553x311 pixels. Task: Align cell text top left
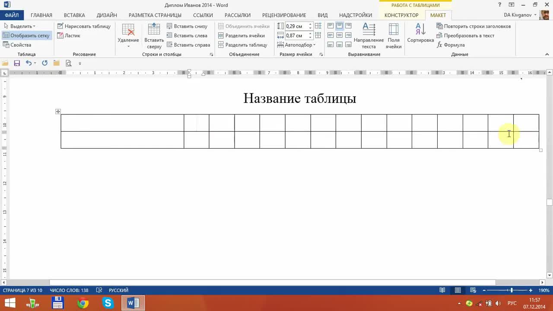click(331, 26)
